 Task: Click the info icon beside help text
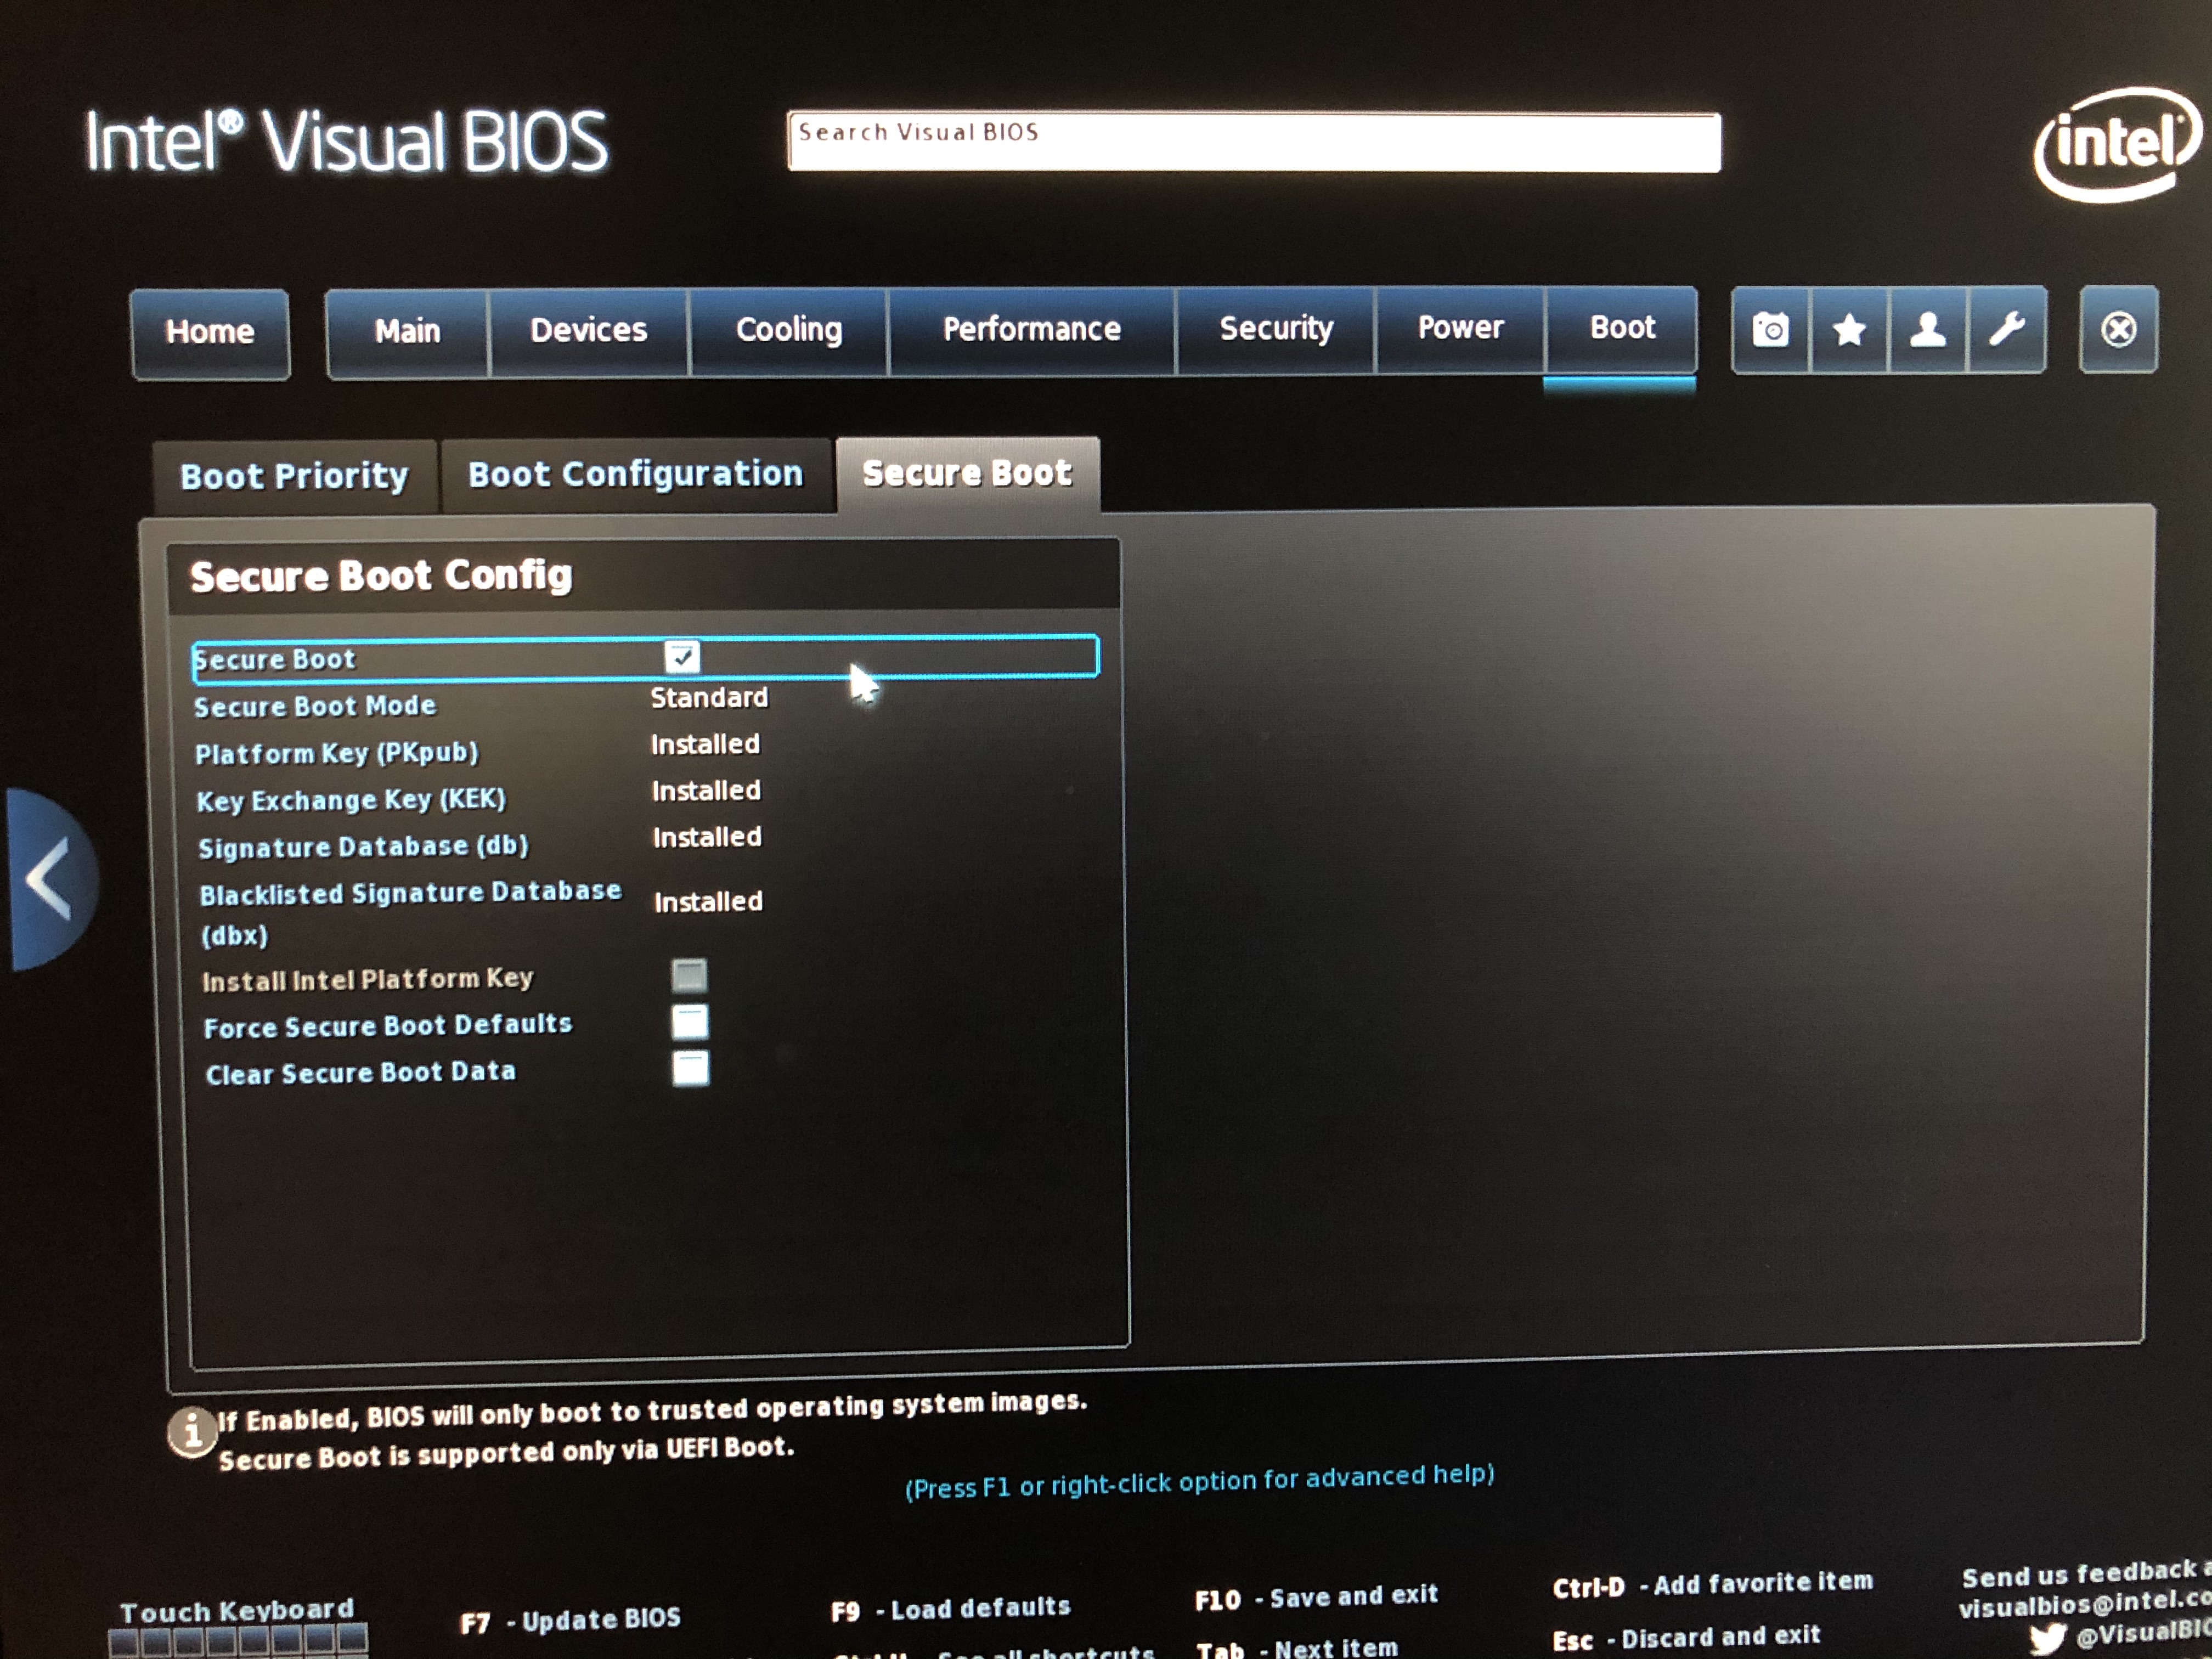pos(192,1433)
